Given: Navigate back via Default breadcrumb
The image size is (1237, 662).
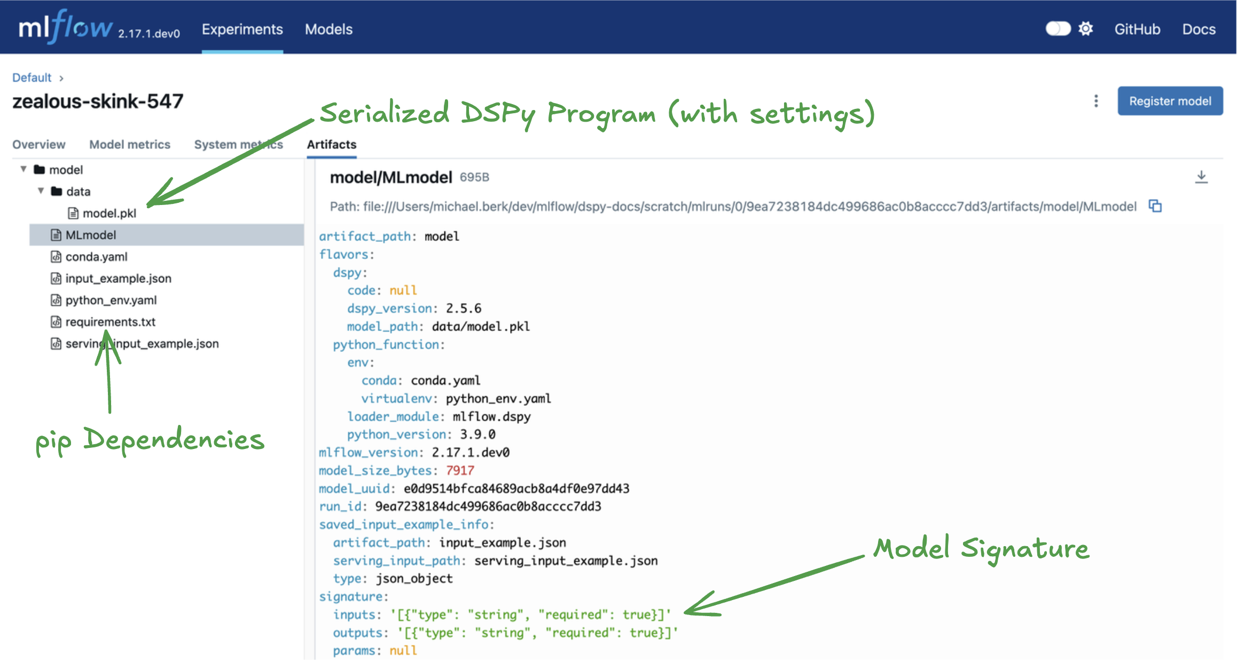Looking at the screenshot, I should coord(31,77).
